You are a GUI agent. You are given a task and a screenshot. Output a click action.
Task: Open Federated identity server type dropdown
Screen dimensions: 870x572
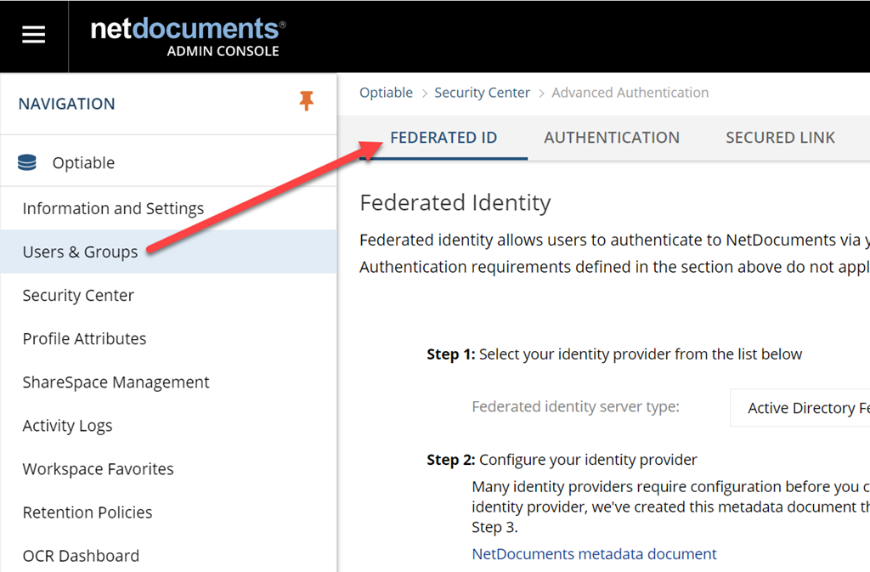point(800,408)
